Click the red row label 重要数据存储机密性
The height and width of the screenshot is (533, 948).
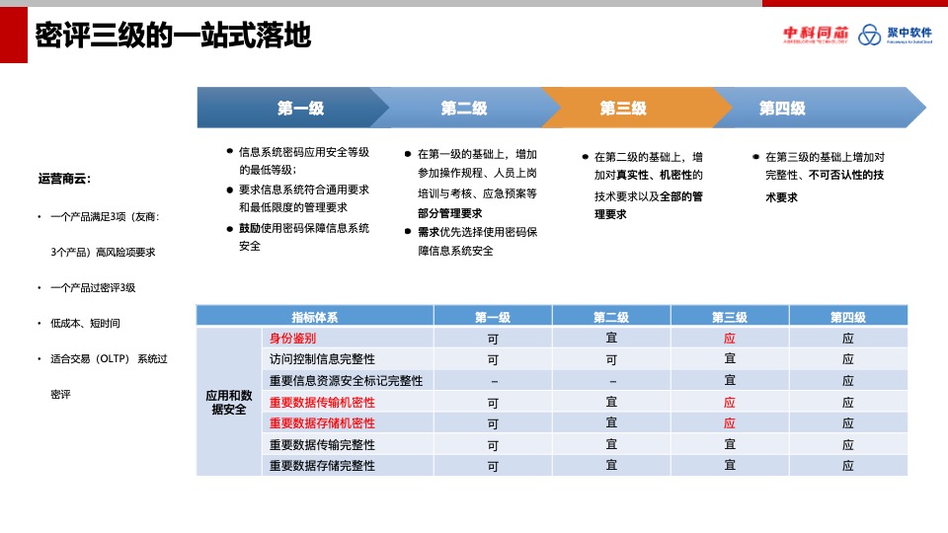pos(322,423)
